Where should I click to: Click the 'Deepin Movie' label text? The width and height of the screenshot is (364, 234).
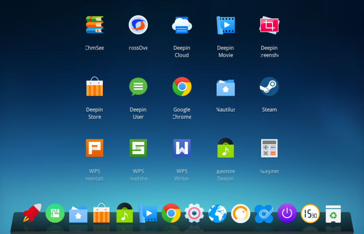pos(226,52)
